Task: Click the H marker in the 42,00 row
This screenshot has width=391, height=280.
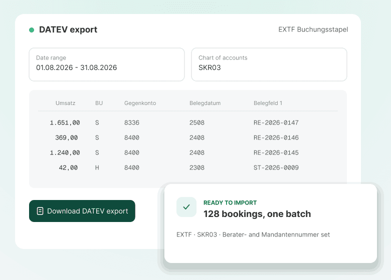Action: coord(97,167)
